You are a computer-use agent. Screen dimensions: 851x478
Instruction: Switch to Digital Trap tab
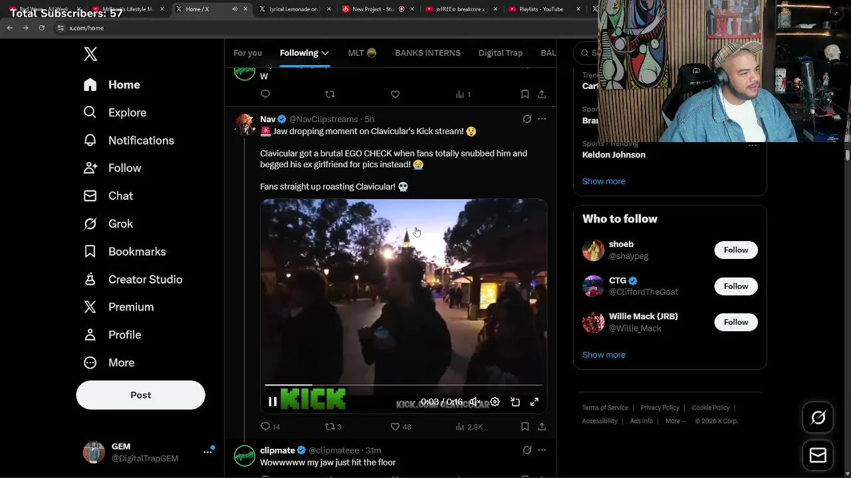(x=501, y=53)
